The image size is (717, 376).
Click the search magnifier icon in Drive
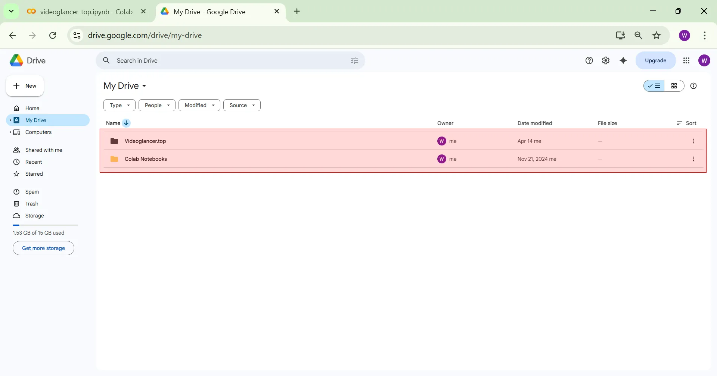click(106, 60)
